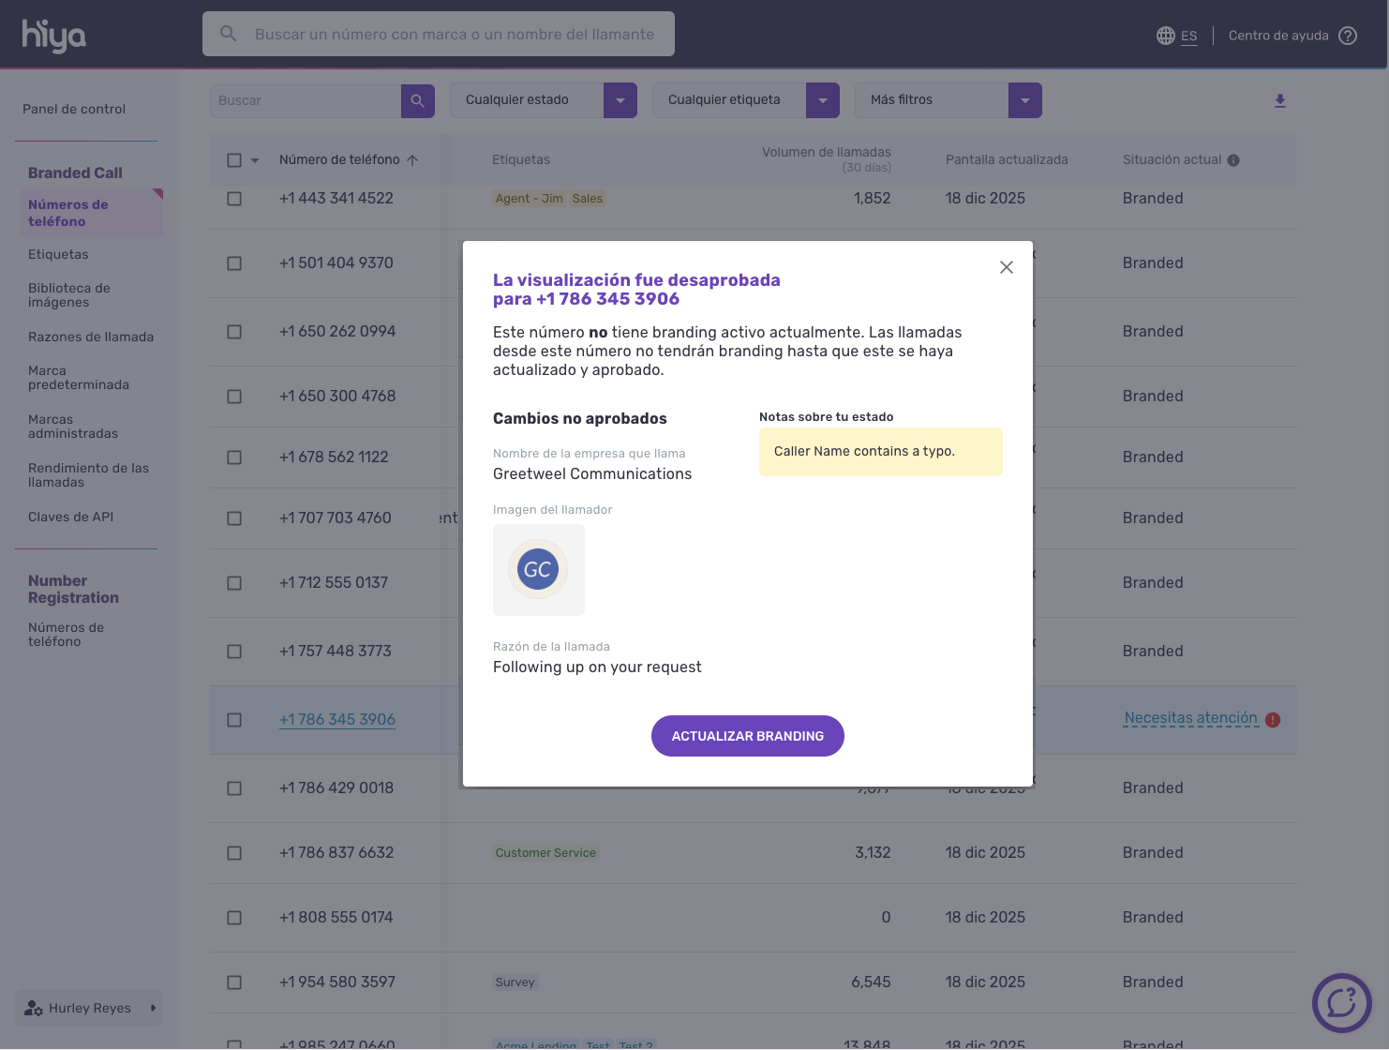Click the globe language icon
The image size is (1389, 1050).
(x=1166, y=36)
